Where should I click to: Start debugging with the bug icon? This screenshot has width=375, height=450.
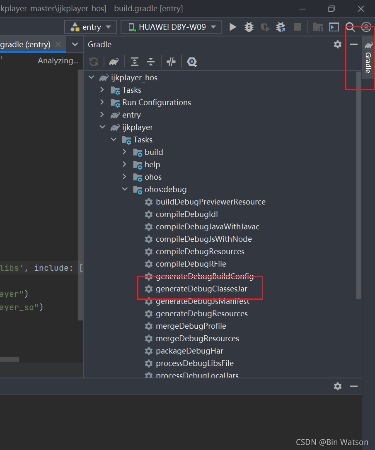tap(249, 27)
